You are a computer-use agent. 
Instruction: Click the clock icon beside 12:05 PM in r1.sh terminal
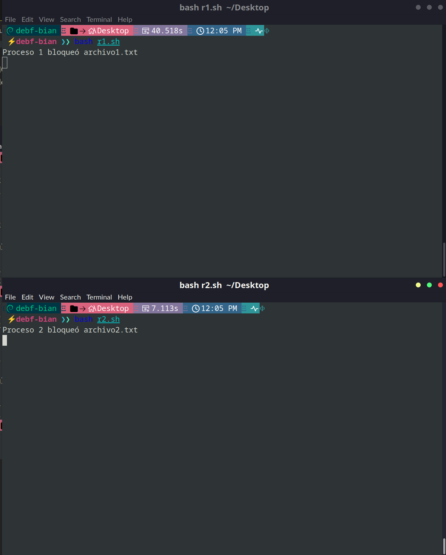tap(200, 31)
